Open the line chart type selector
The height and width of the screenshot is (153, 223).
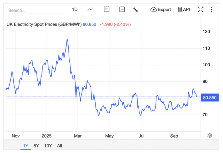[x=91, y=9]
